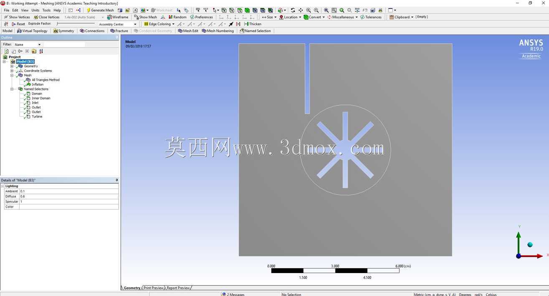Screen dimensions: 549x296
Task: Switch to the Print Preview tab
Action: point(153,288)
